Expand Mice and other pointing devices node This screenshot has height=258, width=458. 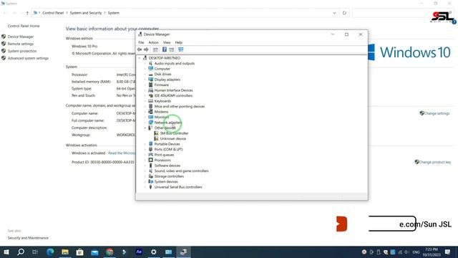coord(145,106)
